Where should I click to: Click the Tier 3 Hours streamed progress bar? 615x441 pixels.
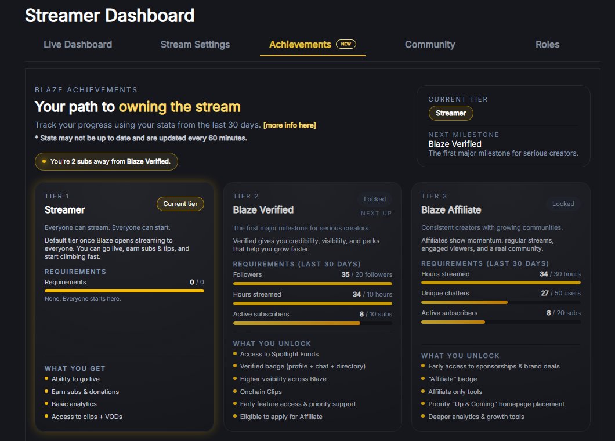click(501, 283)
